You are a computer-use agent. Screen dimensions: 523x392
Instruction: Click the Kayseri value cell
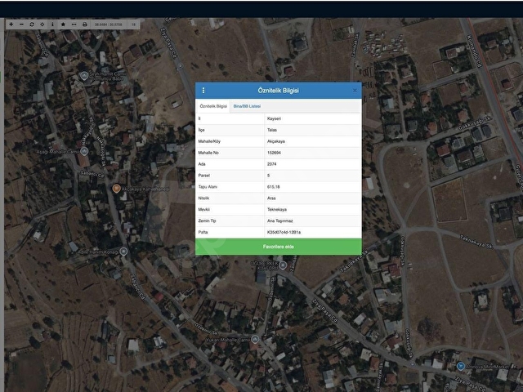tap(312, 118)
